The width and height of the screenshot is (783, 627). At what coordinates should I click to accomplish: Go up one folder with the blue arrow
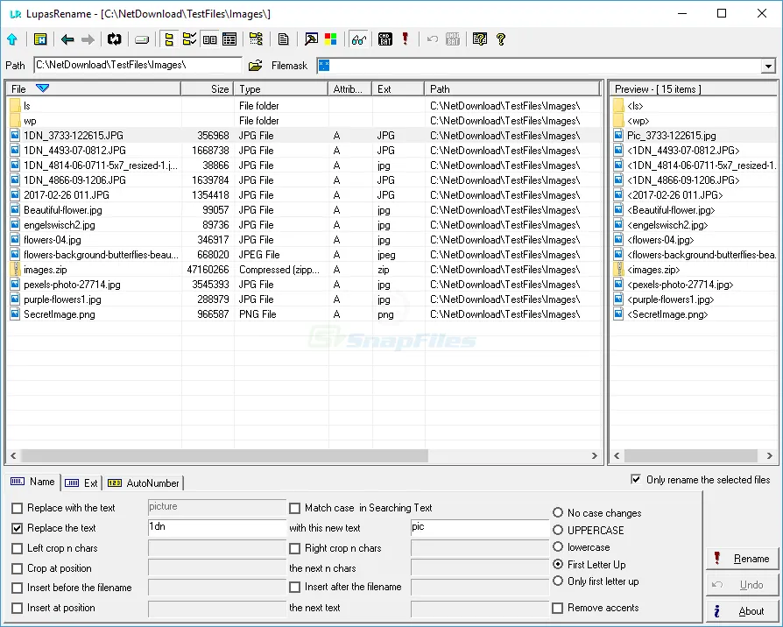pyautogui.click(x=12, y=39)
